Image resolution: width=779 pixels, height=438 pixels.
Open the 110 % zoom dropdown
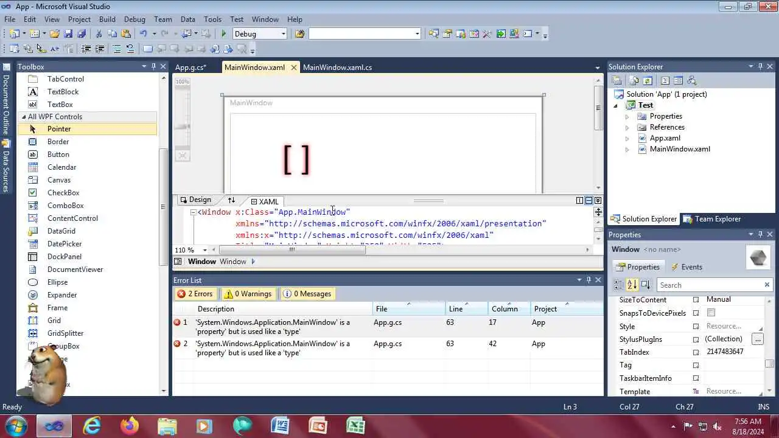(204, 250)
